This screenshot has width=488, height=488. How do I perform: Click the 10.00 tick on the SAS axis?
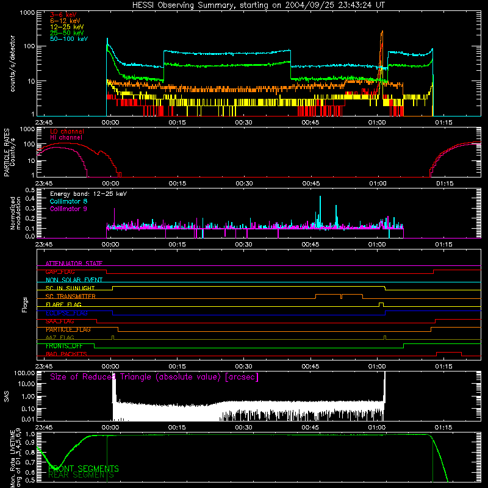(26, 384)
